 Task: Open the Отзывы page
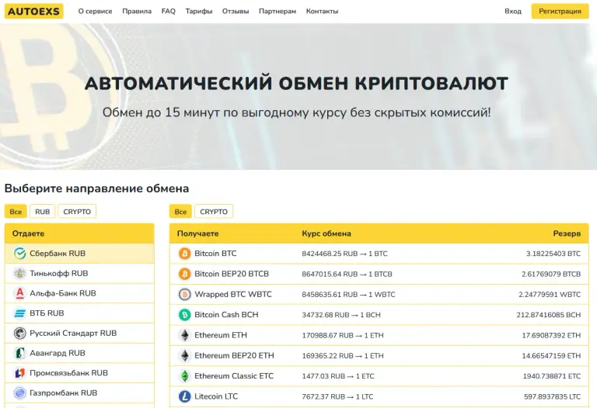pyautogui.click(x=236, y=12)
